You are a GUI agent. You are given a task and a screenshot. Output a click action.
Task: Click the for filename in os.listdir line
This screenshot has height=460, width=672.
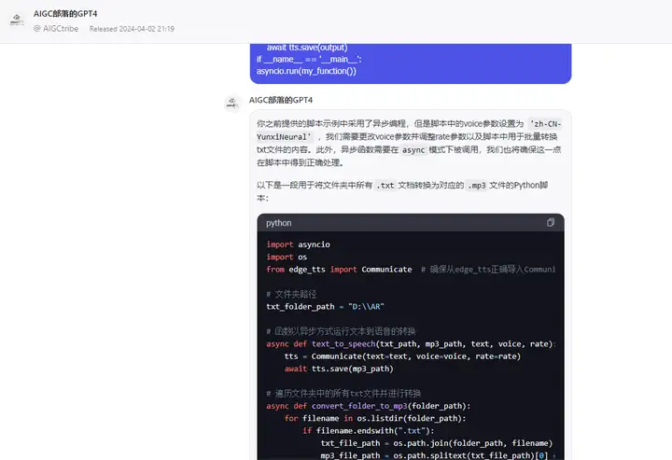[375, 418]
